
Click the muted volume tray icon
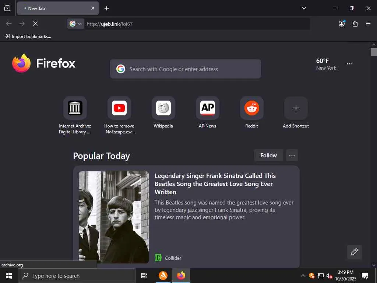coord(329,276)
